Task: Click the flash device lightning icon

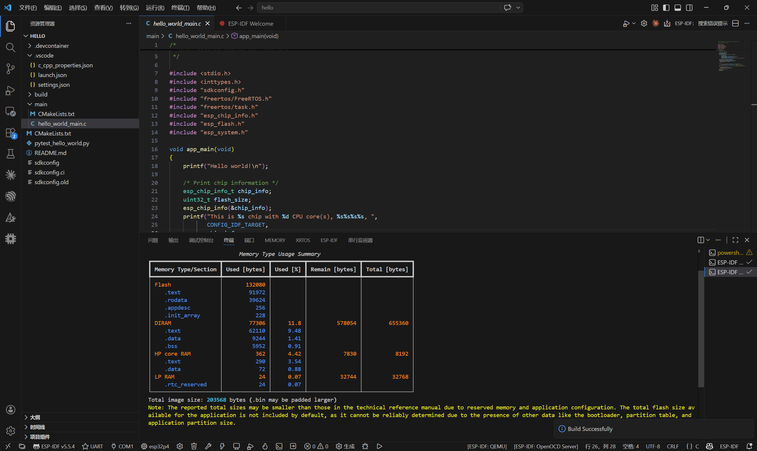Action: pyautogui.click(x=222, y=446)
